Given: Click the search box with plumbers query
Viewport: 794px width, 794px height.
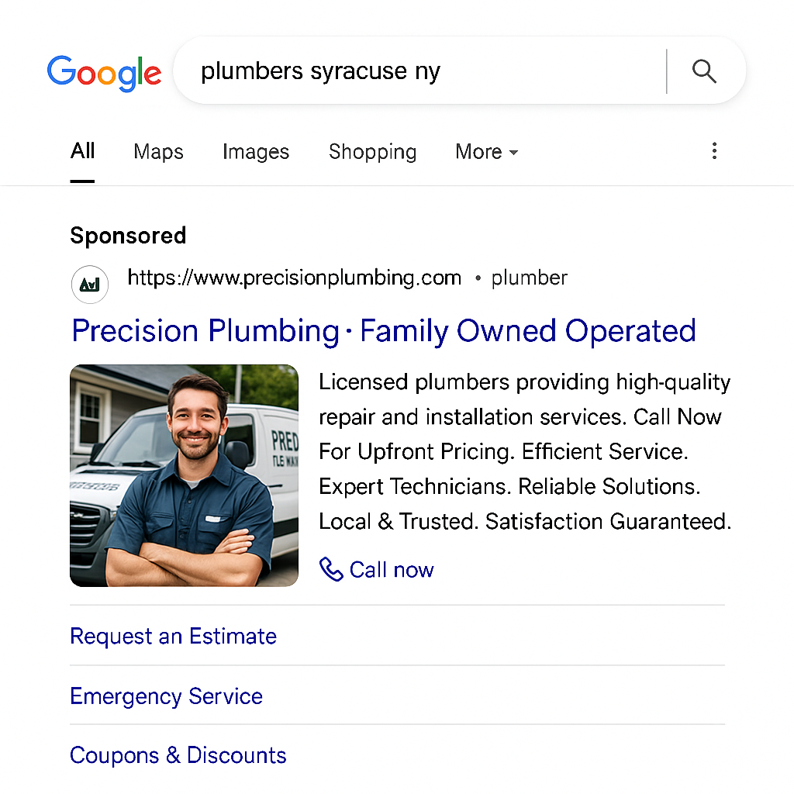Looking at the screenshot, I should click(419, 71).
